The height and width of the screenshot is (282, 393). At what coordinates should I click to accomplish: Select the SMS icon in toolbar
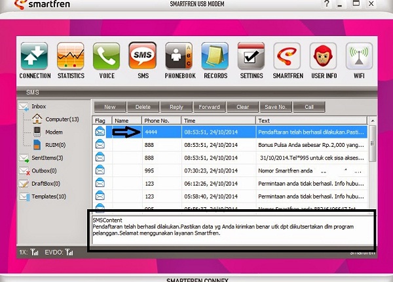click(x=142, y=57)
